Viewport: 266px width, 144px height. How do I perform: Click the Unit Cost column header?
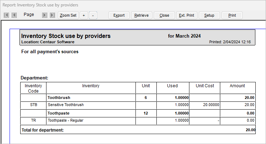(x=205, y=86)
